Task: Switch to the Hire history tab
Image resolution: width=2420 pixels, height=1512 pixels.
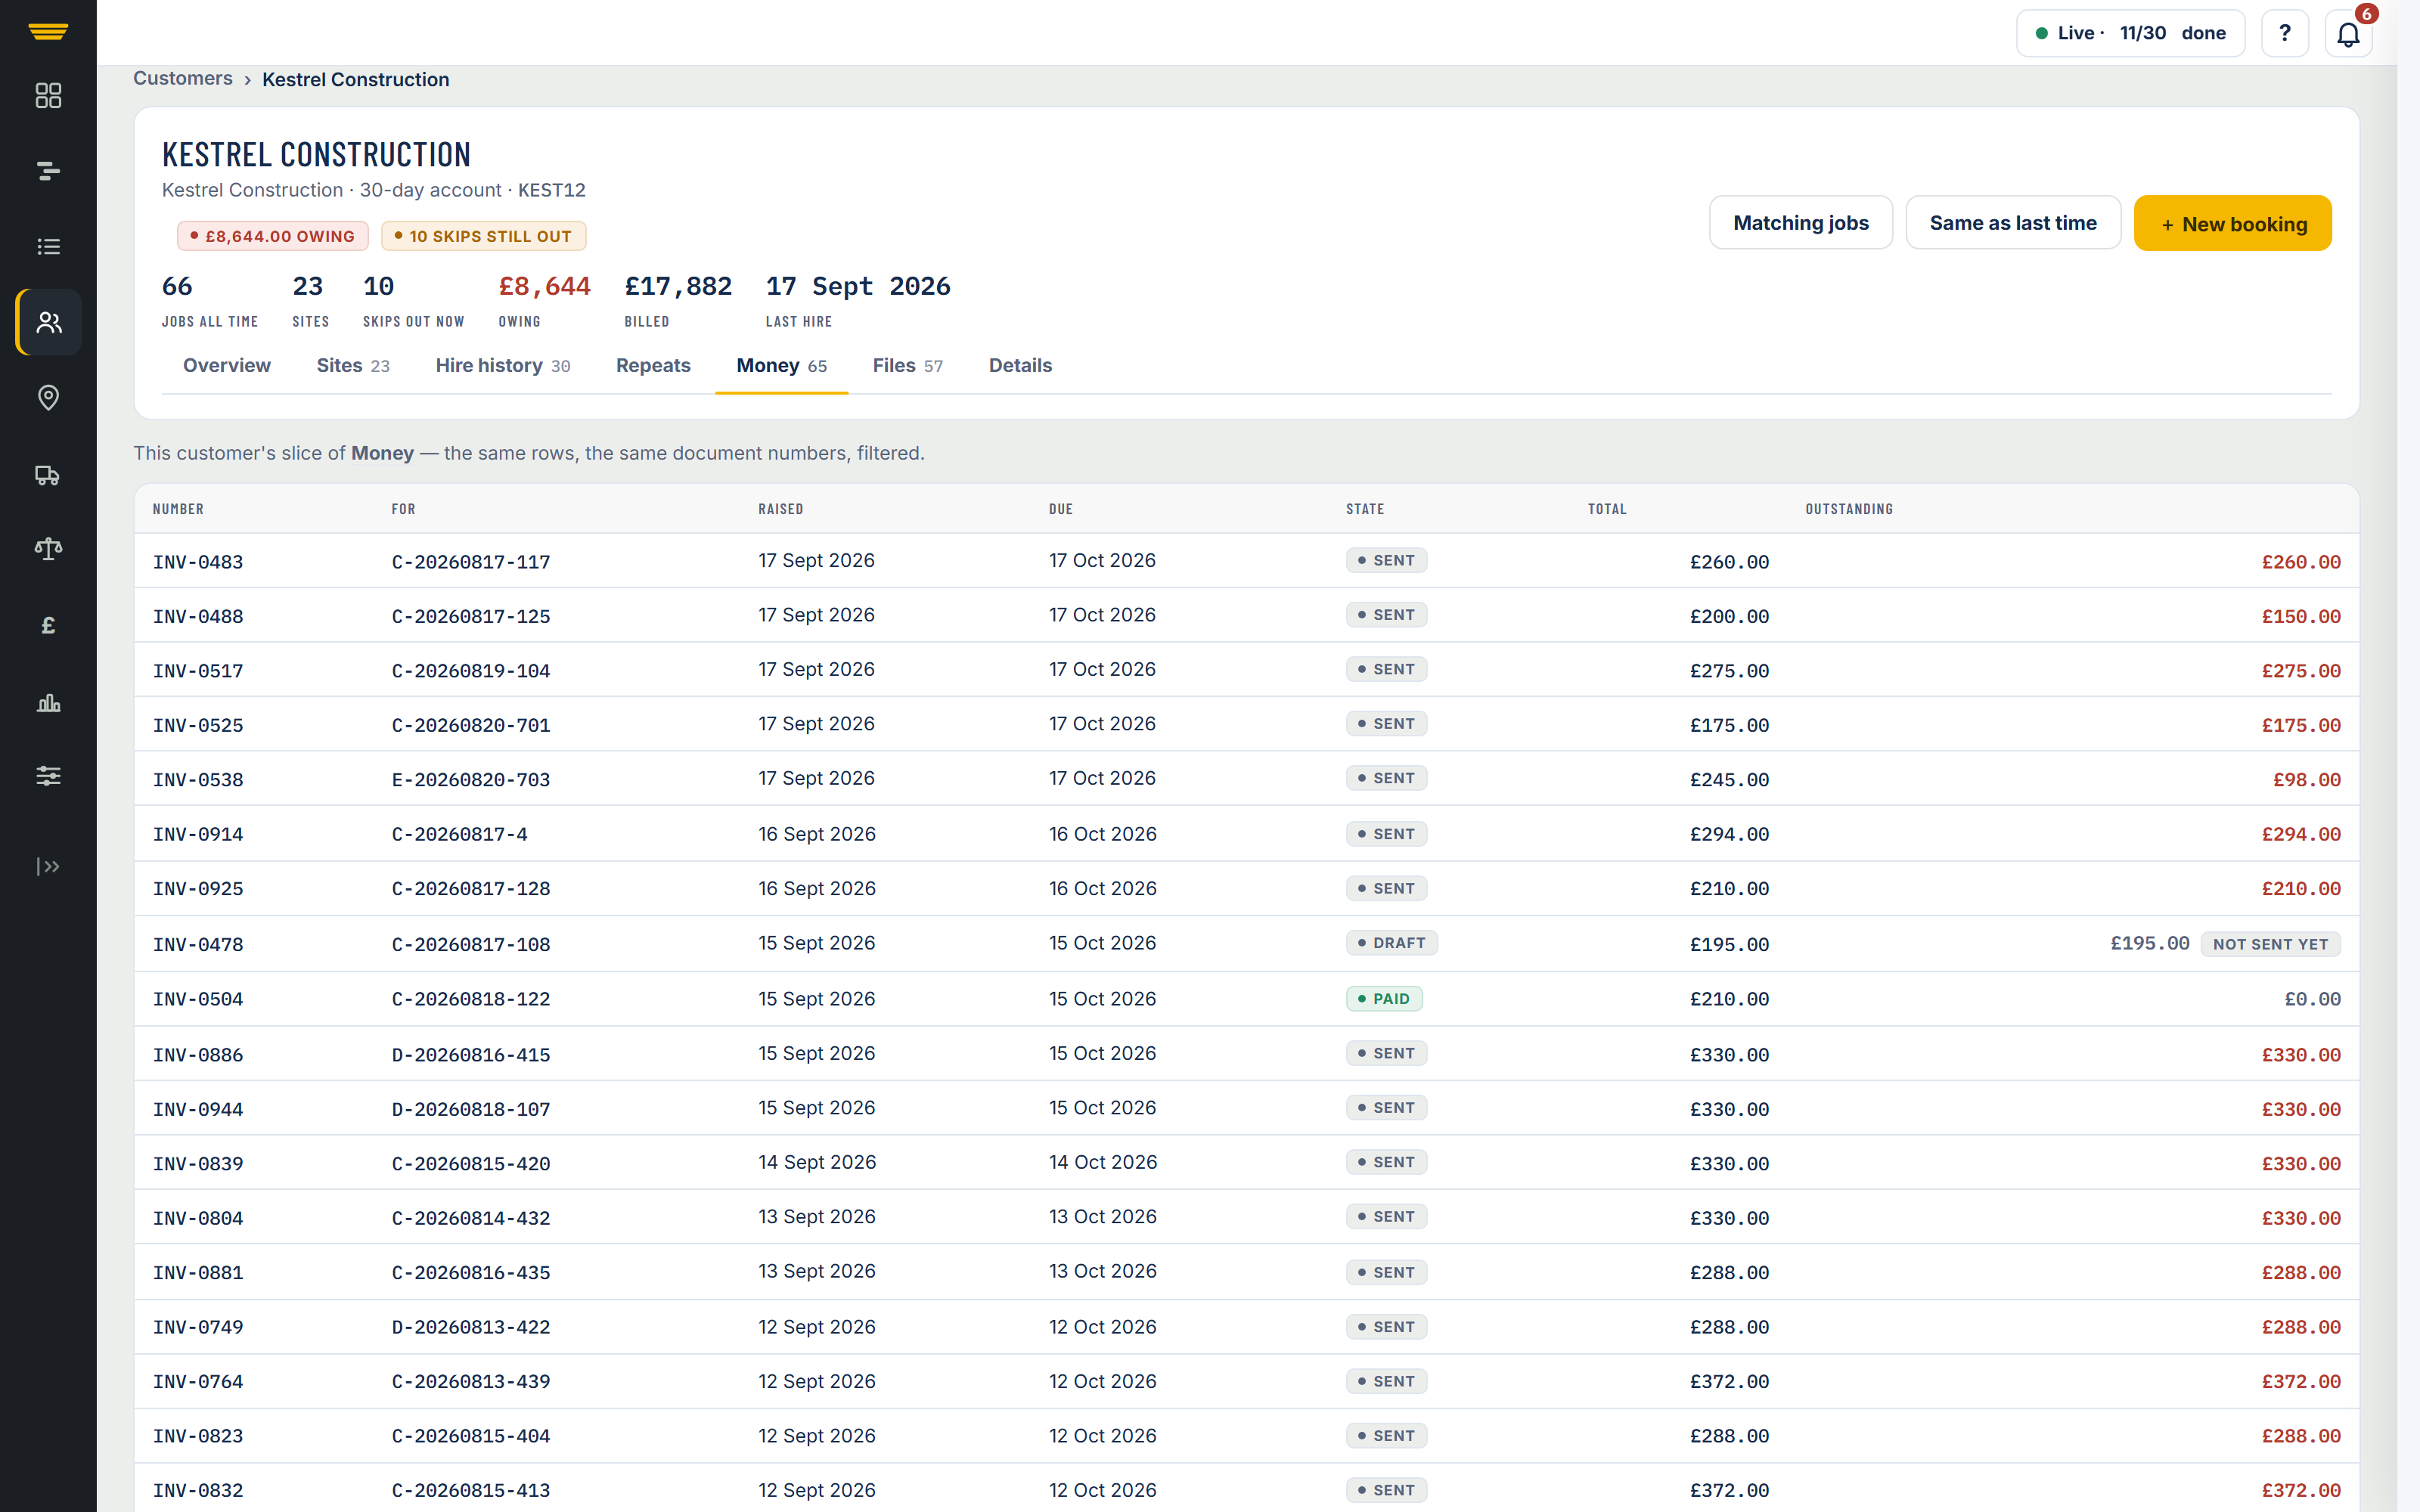Action: click(x=502, y=365)
